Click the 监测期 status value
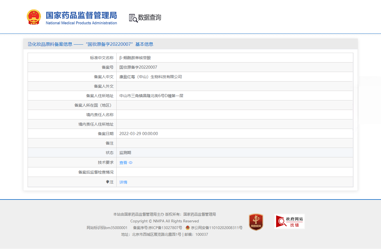 coord(125,153)
